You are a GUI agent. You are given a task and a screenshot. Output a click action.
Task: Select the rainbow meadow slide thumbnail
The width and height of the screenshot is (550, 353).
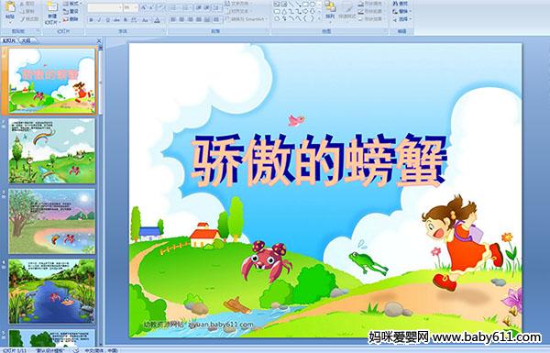52,151
